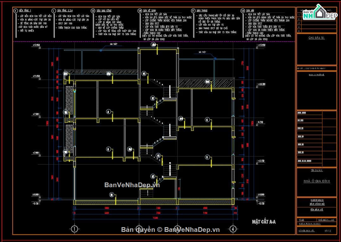Click the 15300 overall dimension text
341x242 pixels.
(x=156, y=218)
